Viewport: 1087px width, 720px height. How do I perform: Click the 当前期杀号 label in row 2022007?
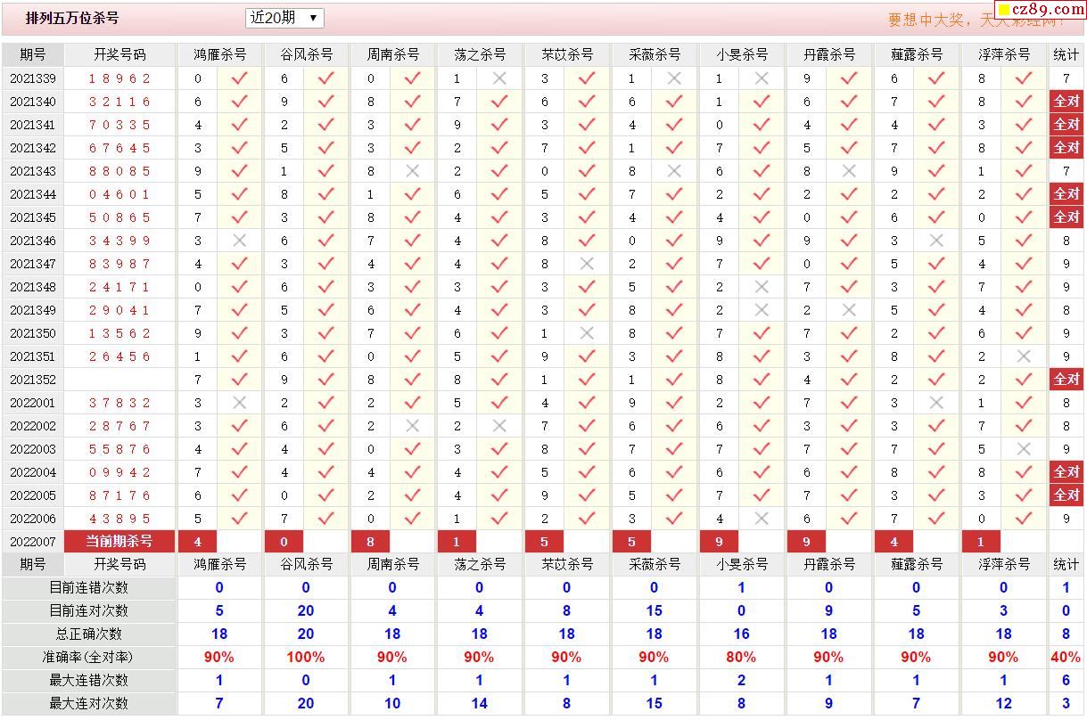(x=119, y=542)
